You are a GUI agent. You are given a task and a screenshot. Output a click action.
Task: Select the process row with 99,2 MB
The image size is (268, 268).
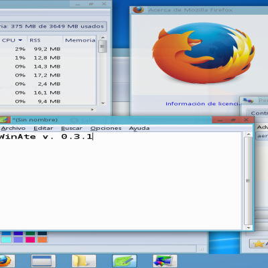[48, 49]
